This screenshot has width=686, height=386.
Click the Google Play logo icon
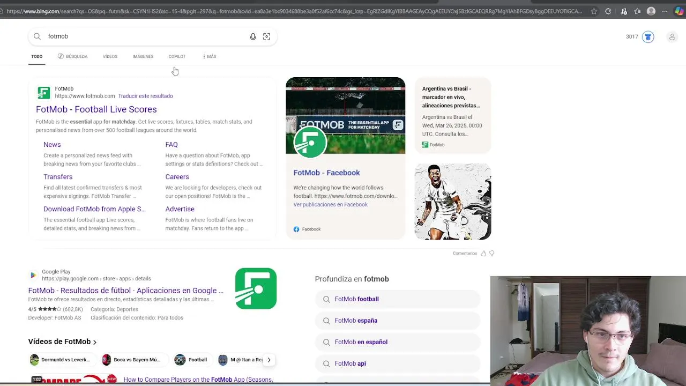(x=33, y=275)
